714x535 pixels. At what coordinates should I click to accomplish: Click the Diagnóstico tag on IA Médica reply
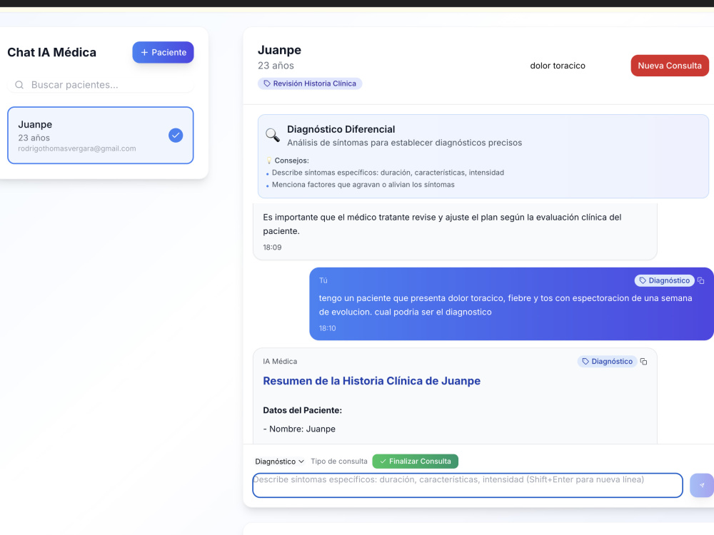coord(607,361)
